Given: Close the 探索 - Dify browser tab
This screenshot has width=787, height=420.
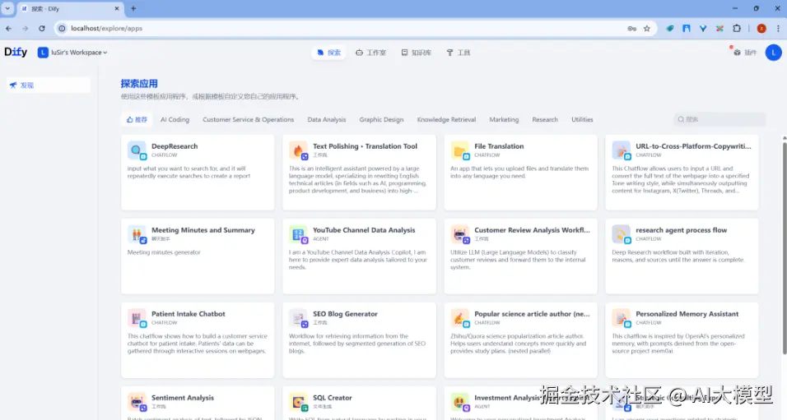Looking at the screenshot, I should [116, 8].
